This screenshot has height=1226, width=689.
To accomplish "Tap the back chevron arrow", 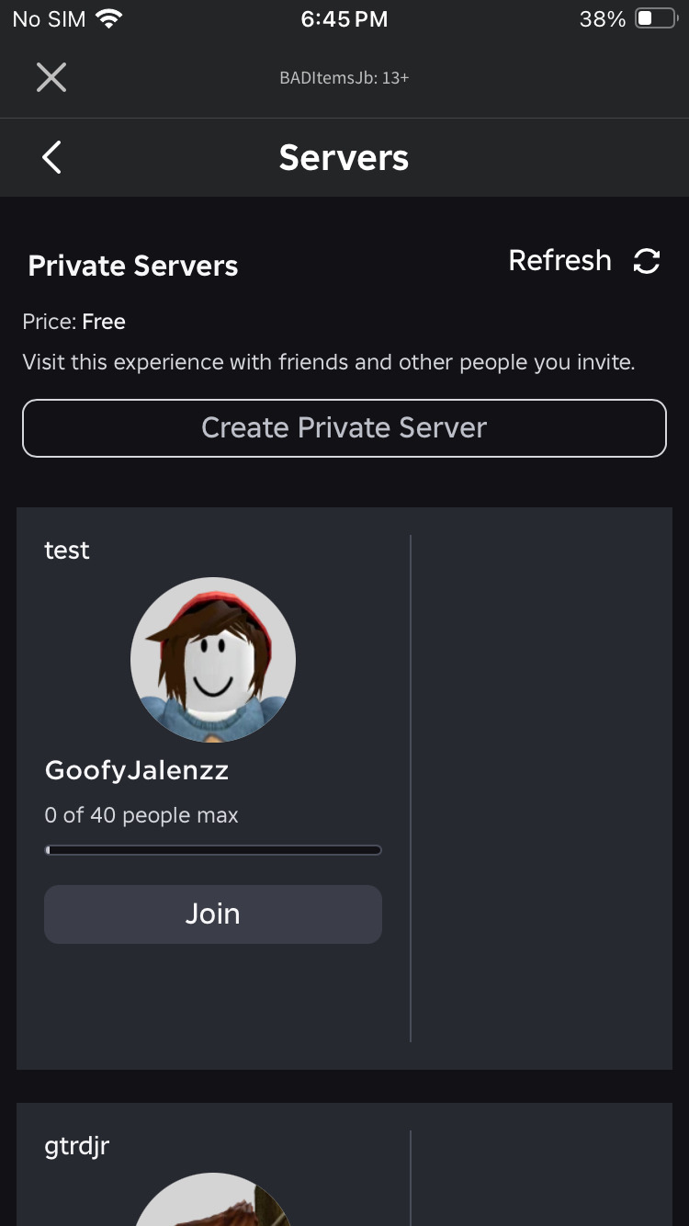I will pos(51,157).
